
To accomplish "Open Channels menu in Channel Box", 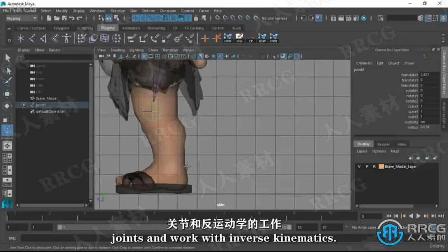I will click(x=364, y=63).
